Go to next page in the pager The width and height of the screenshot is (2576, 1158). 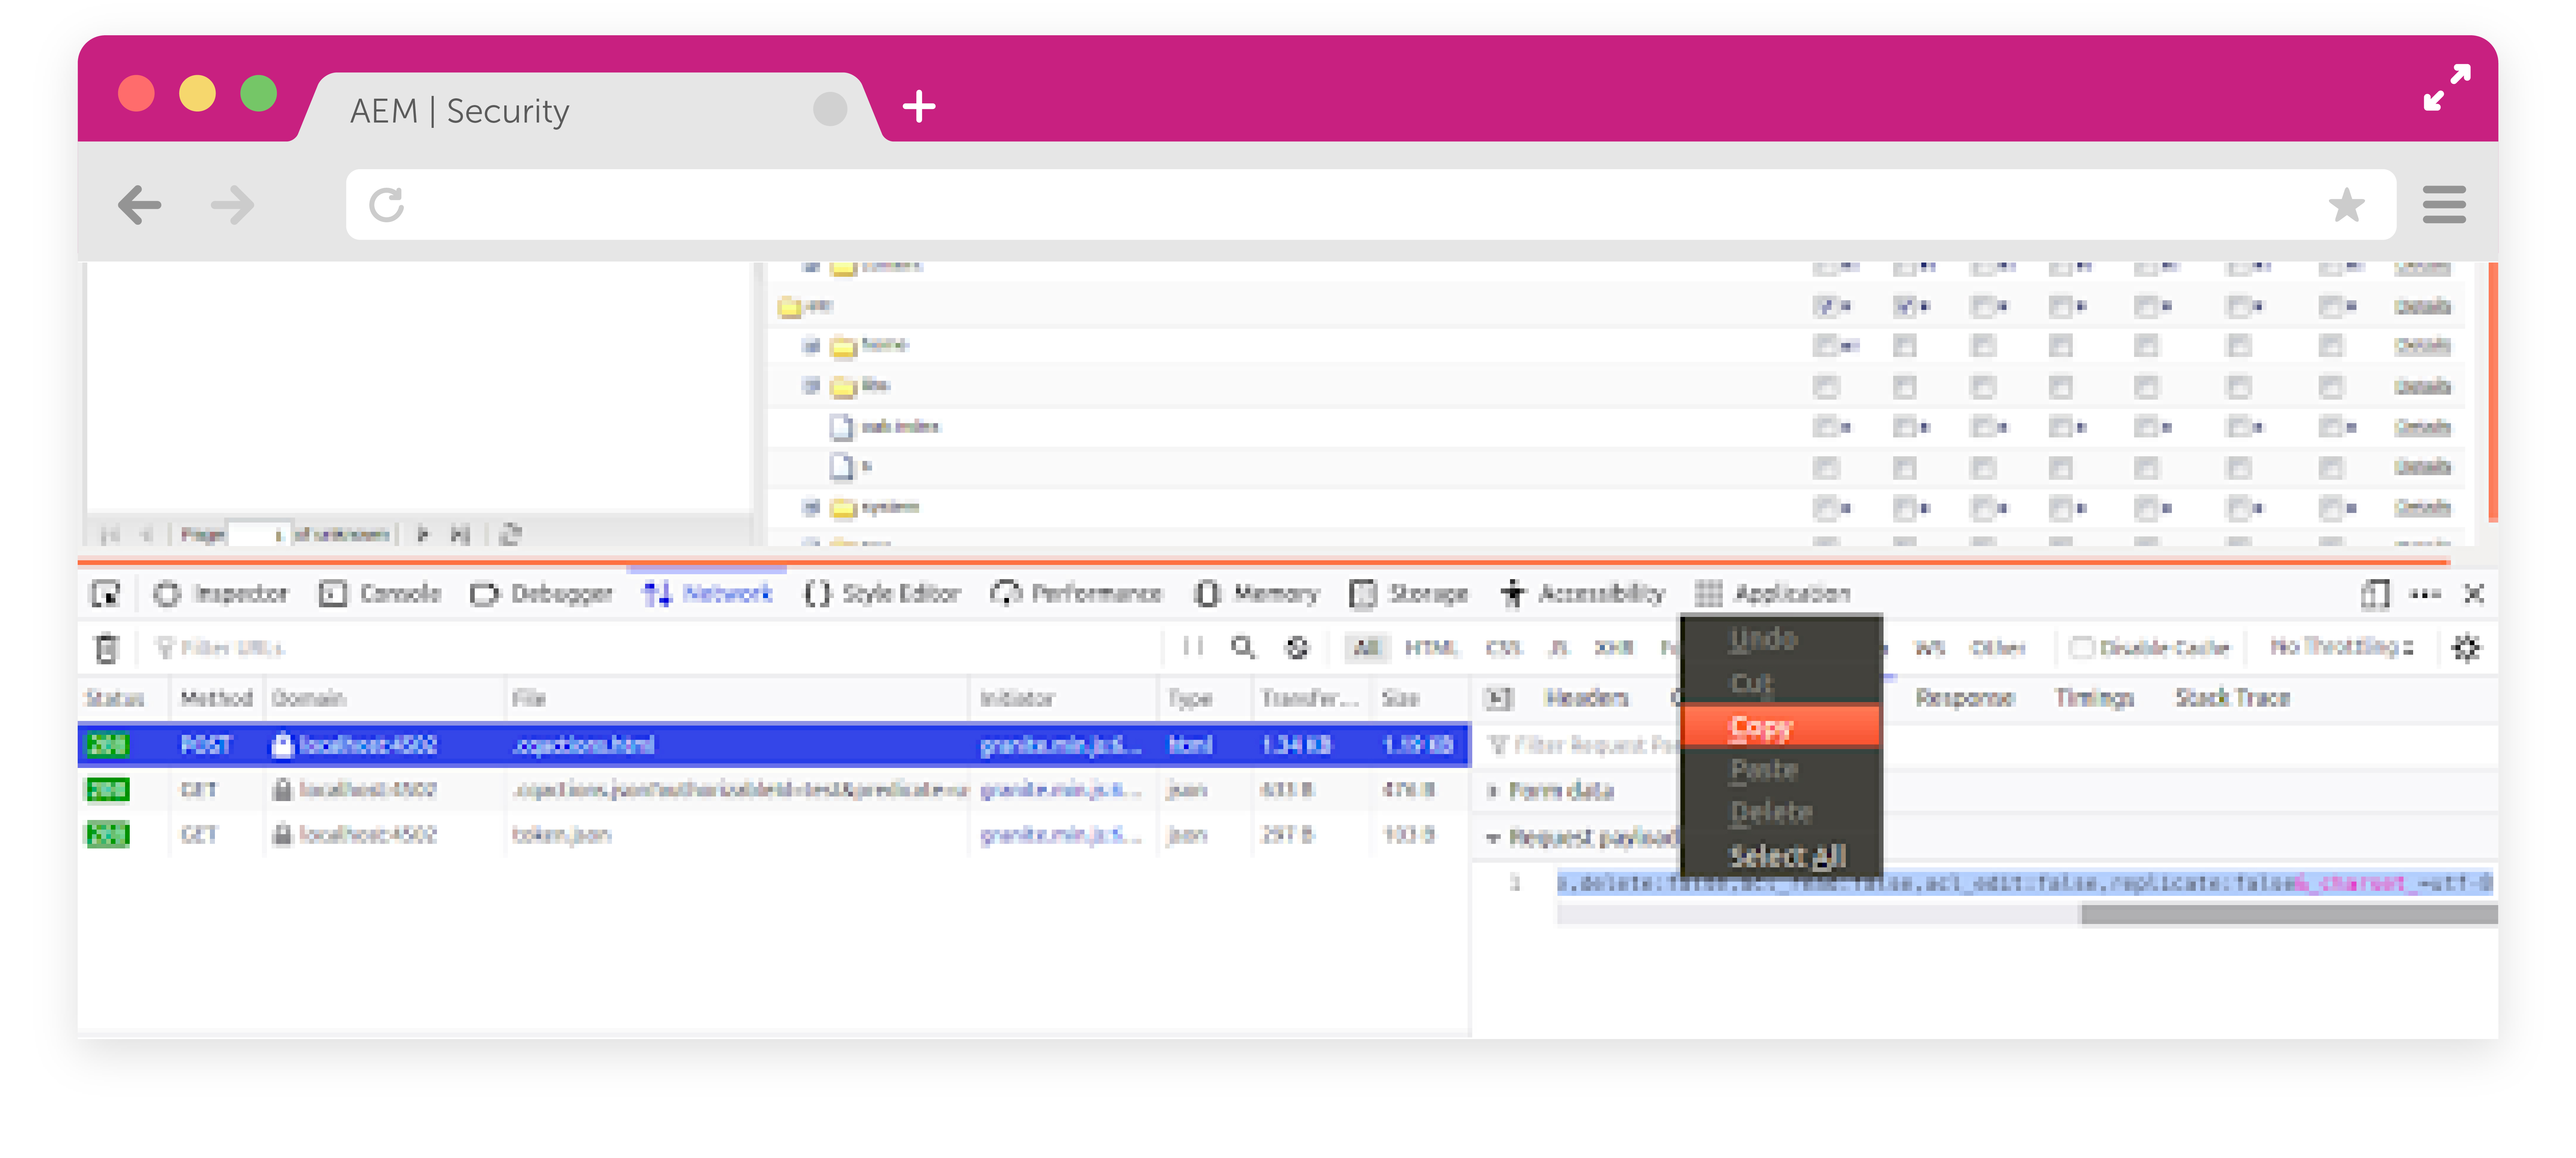[423, 535]
